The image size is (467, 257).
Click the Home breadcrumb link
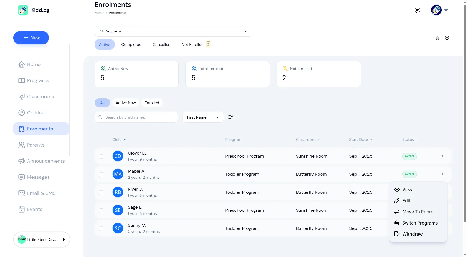(99, 13)
